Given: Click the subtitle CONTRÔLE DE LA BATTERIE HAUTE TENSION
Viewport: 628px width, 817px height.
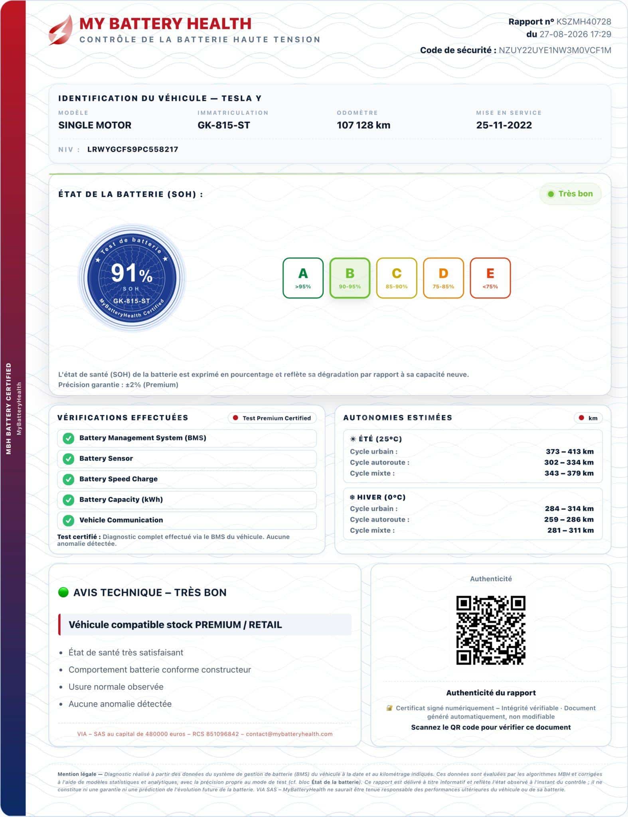Looking at the screenshot, I should pyautogui.click(x=200, y=39).
